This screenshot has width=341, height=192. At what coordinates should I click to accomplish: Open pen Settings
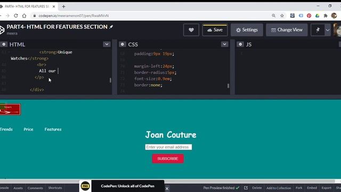click(247, 30)
